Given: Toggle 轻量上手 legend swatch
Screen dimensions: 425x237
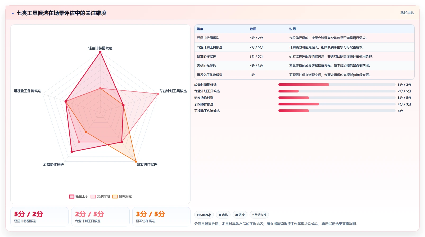Looking at the screenshot, I should 71,196.
